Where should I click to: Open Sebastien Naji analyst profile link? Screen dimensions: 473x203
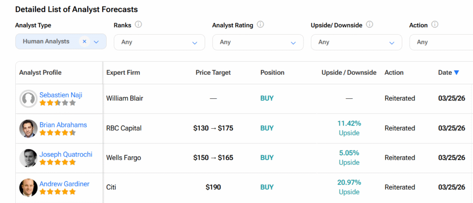61,95
